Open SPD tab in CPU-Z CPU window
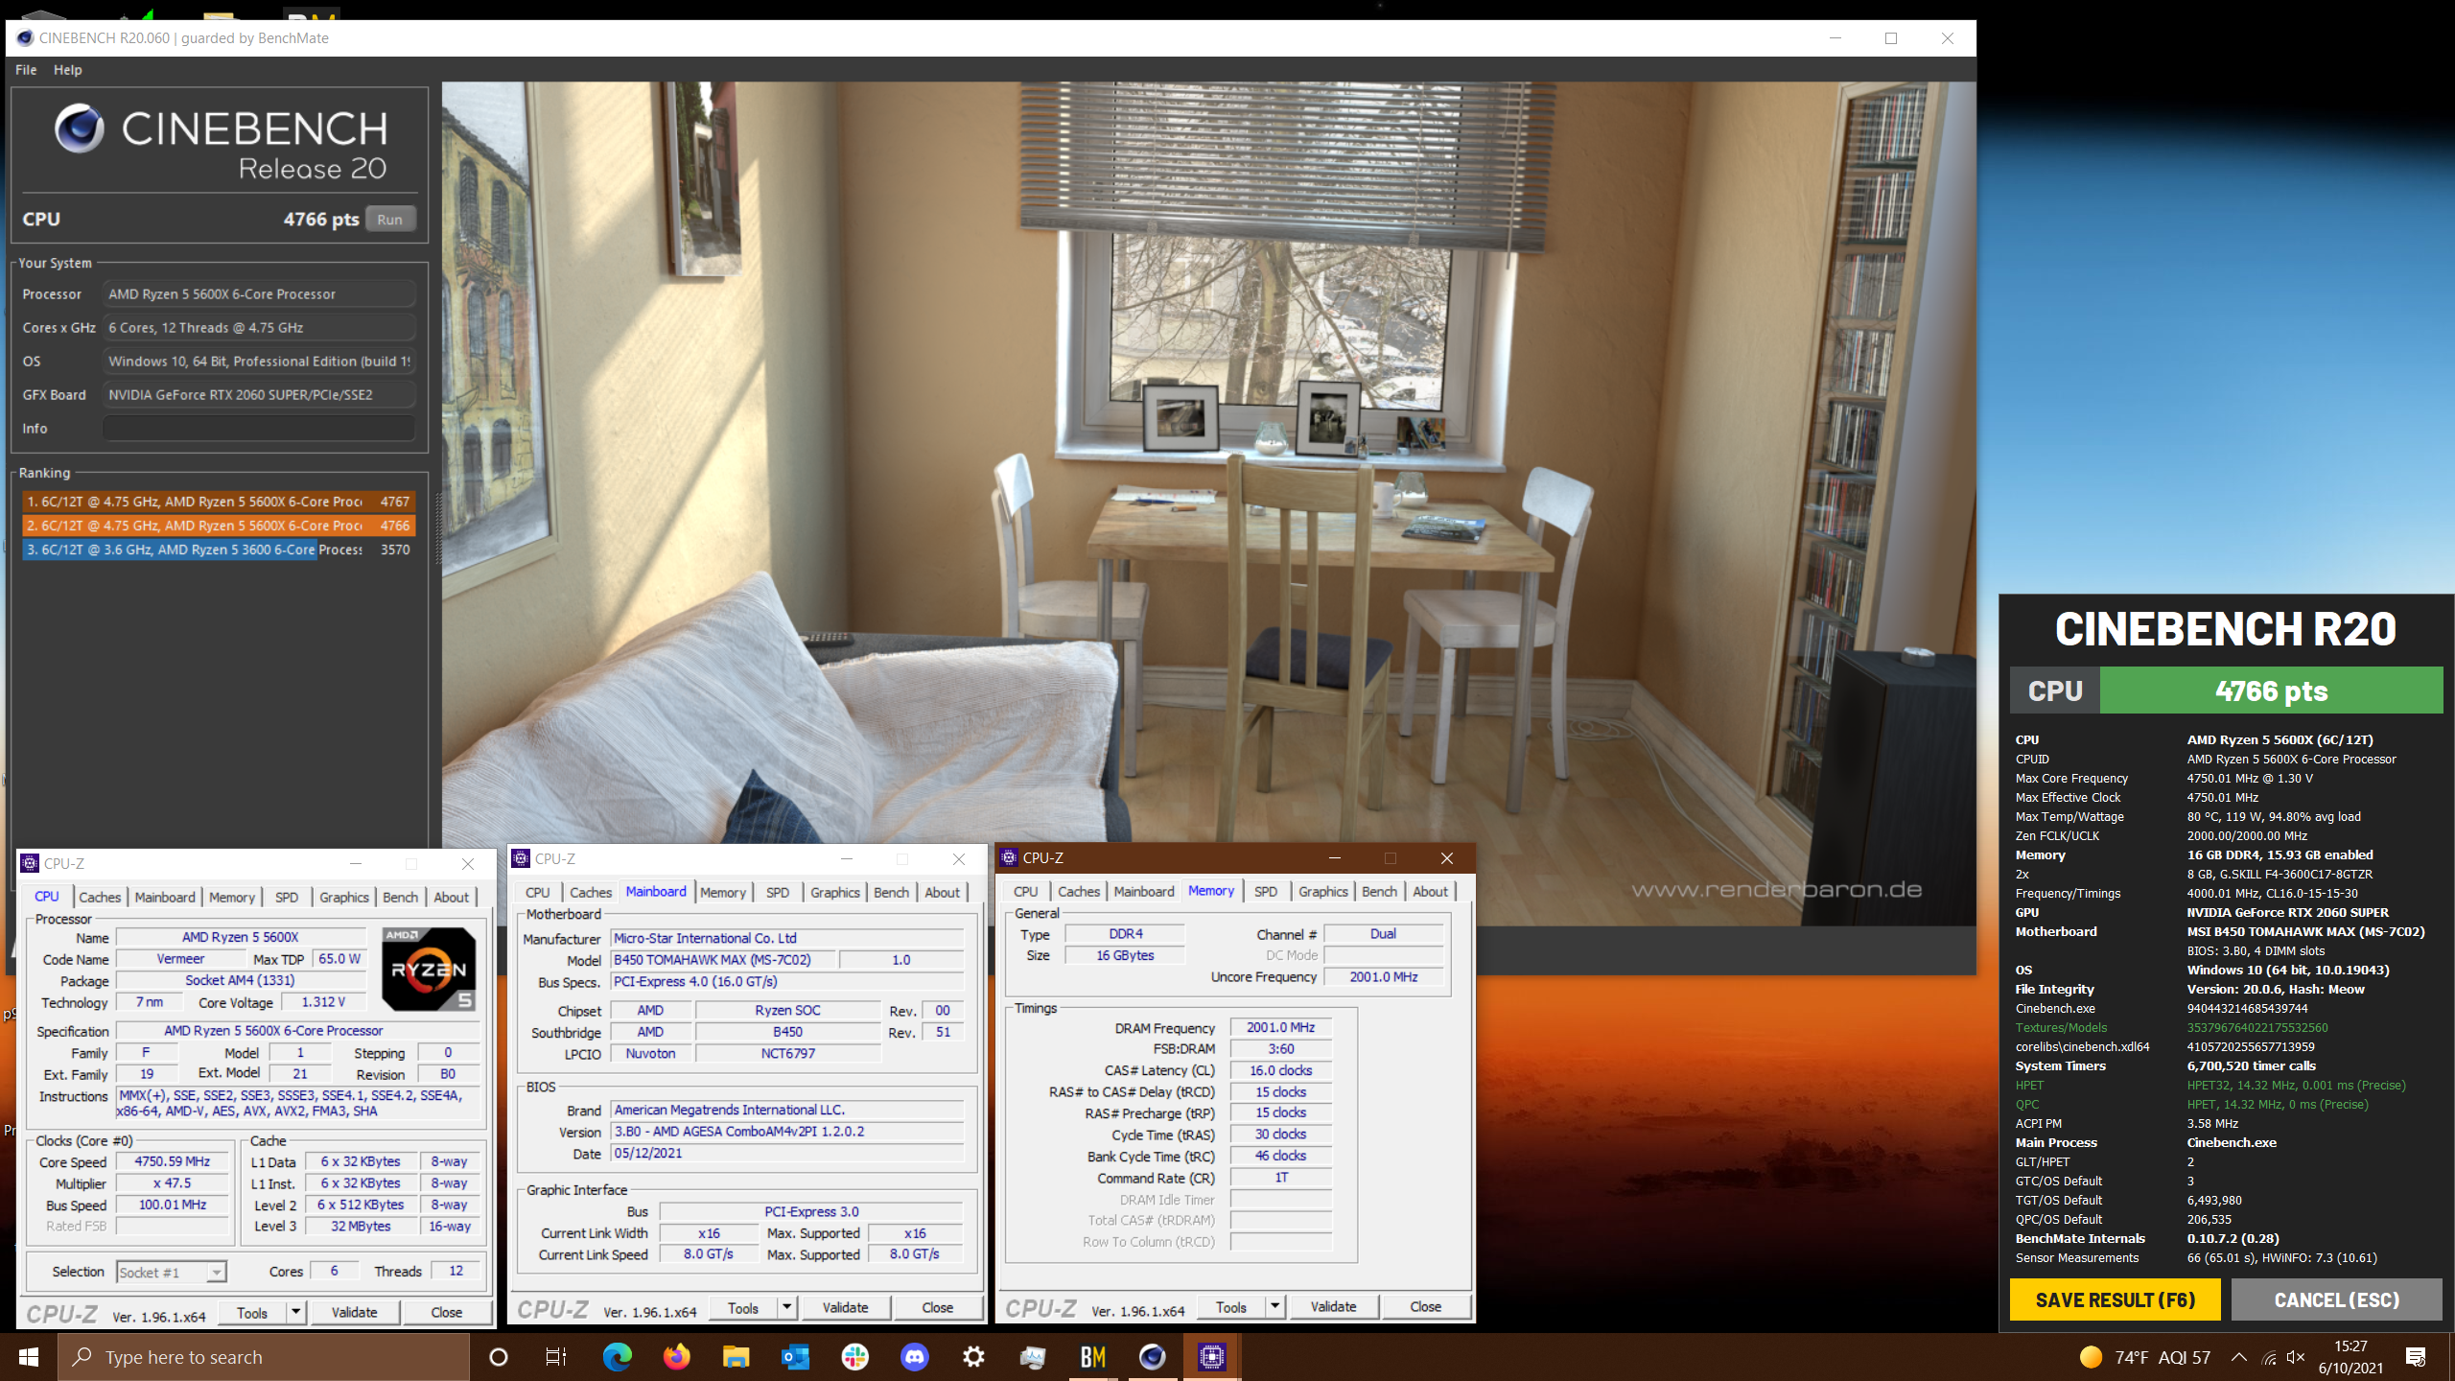Screen dimensions: 2455x1381 point(287,897)
